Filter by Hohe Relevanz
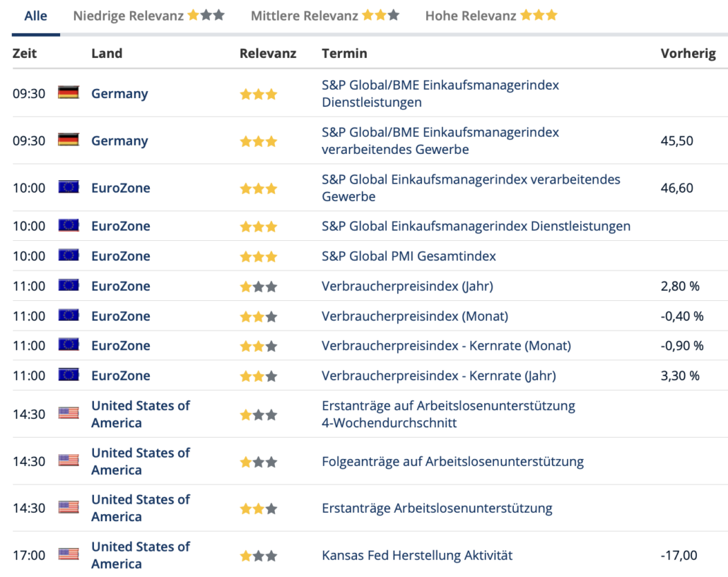728x577 pixels. 491,16
